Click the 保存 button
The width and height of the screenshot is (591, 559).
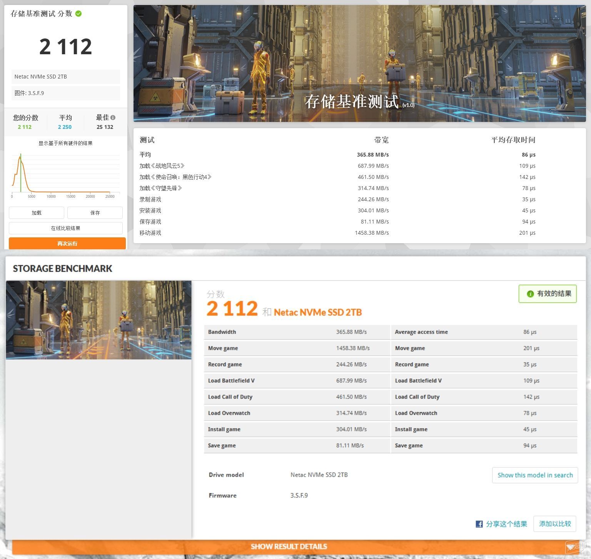click(95, 213)
